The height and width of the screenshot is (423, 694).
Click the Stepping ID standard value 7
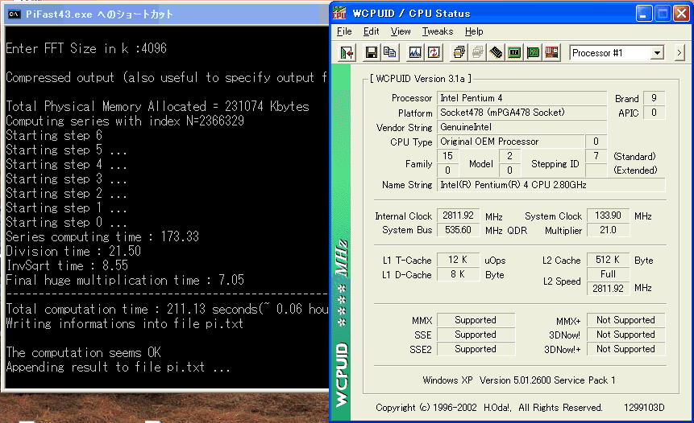(596, 156)
